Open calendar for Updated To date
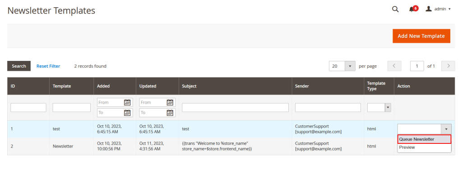462x170 pixels. (x=170, y=113)
